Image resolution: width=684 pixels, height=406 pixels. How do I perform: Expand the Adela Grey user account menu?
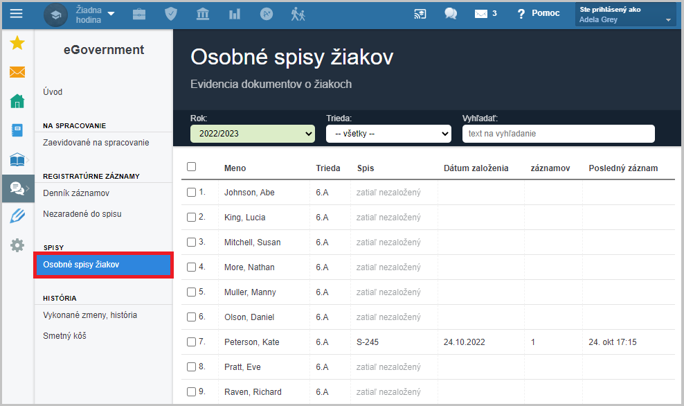(626, 15)
